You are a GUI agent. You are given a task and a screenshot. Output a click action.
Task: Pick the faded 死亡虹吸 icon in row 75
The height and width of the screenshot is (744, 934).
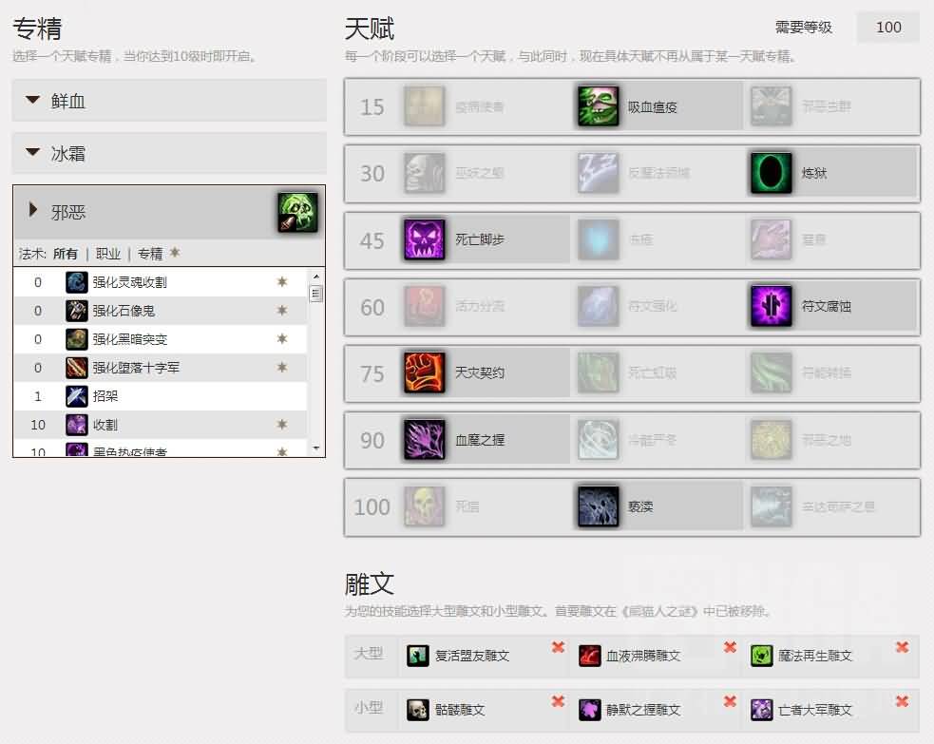point(598,372)
